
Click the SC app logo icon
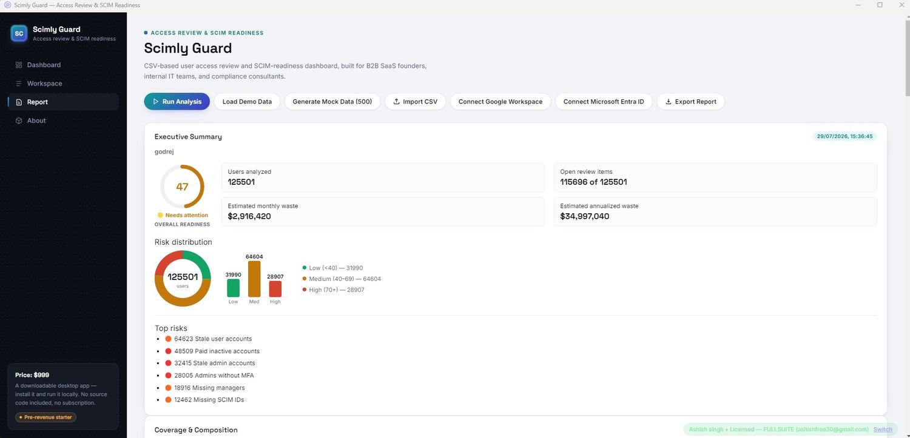pos(19,33)
